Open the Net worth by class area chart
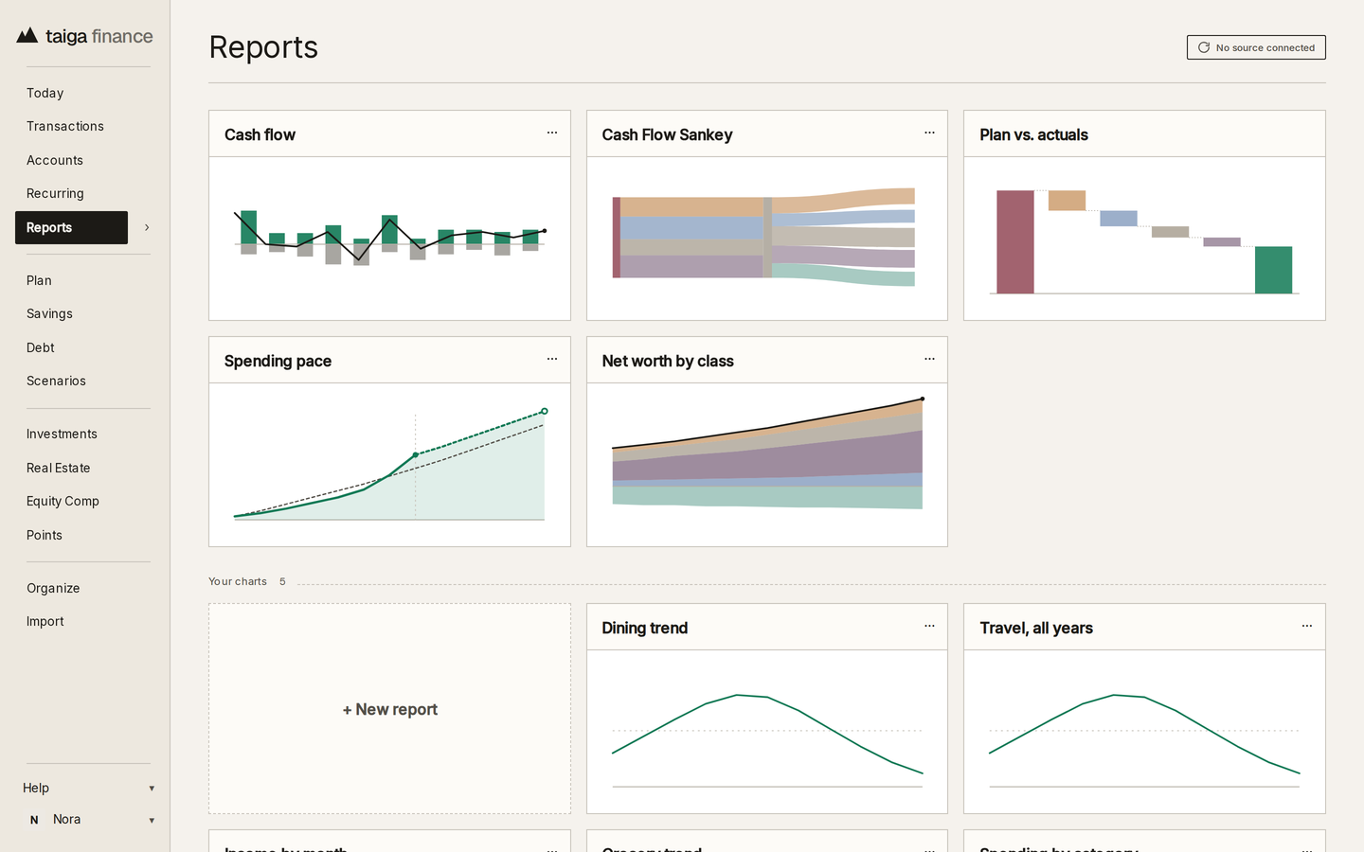 coord(767,465)
